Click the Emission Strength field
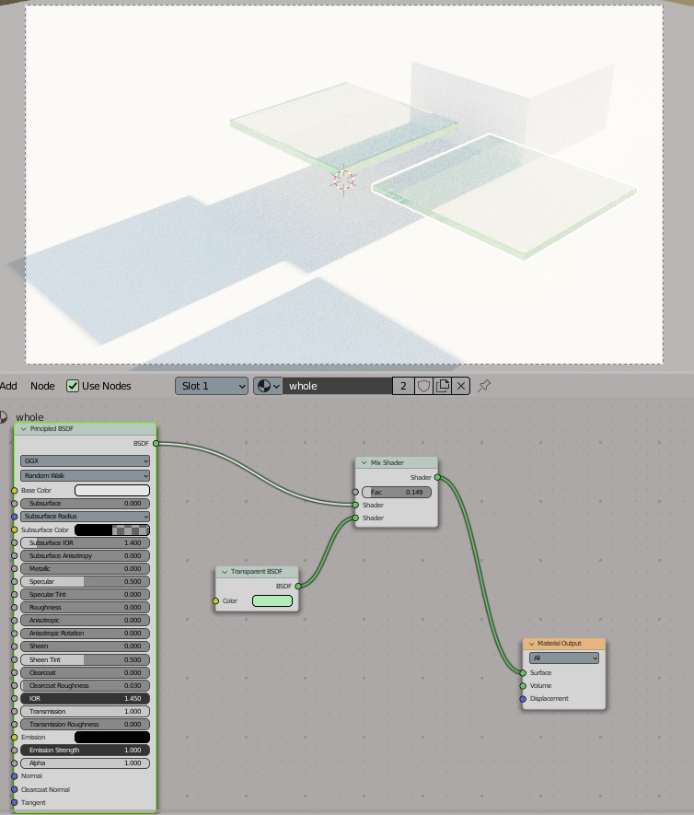Viewport: 694px width, 815px height. point(86,750)
